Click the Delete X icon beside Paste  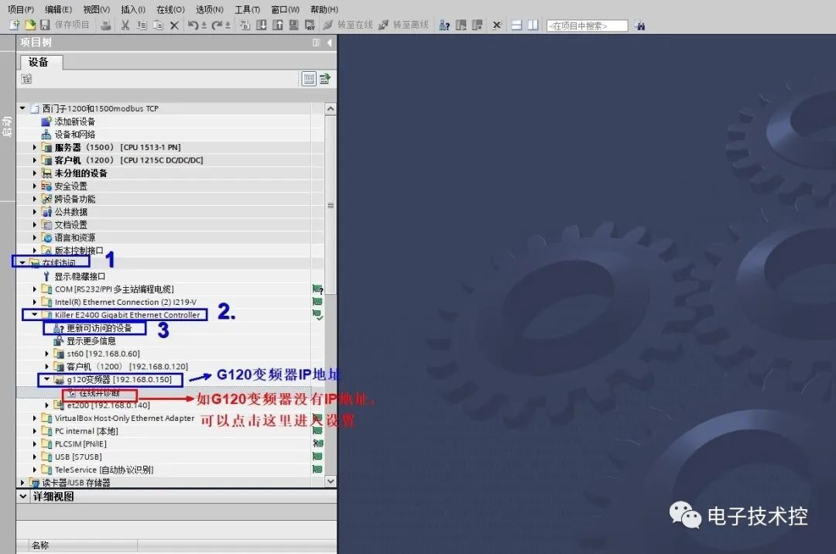click(x=174, y=25)
